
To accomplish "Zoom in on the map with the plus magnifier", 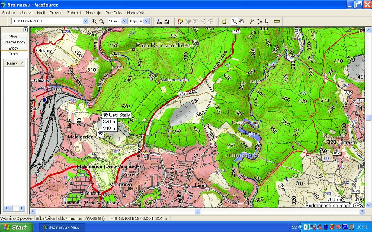I will tap(94, 21).
